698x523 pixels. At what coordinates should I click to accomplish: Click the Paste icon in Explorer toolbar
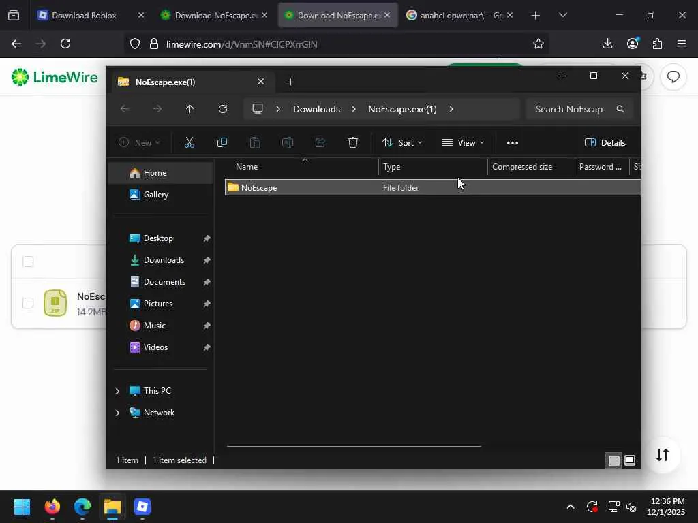coord(255,142)
